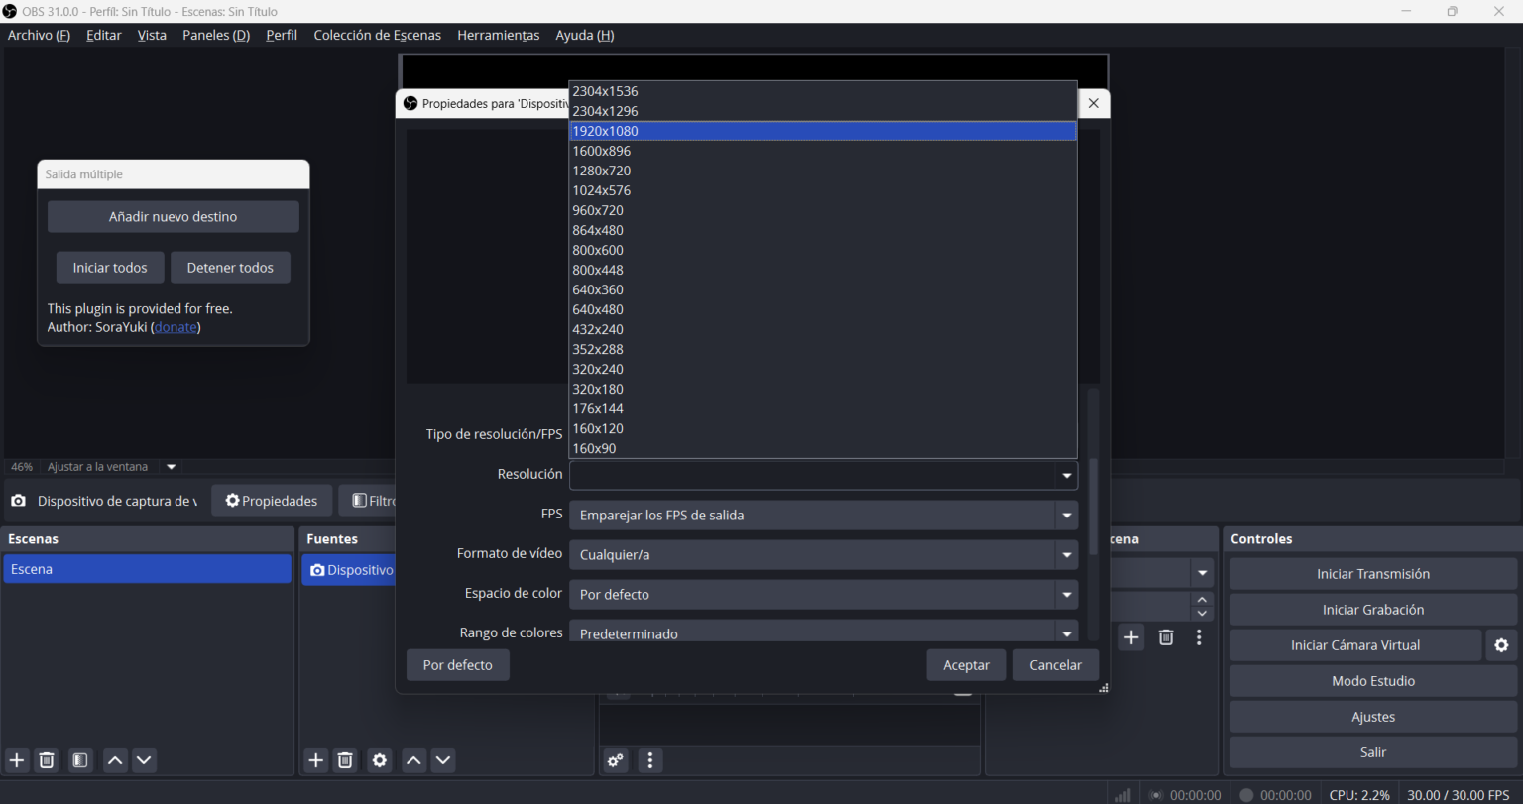The height and width of the screenshot is (804, 1523).
Task: Expand the Espacio de color dropdown
Action: [x=822, y=595]
